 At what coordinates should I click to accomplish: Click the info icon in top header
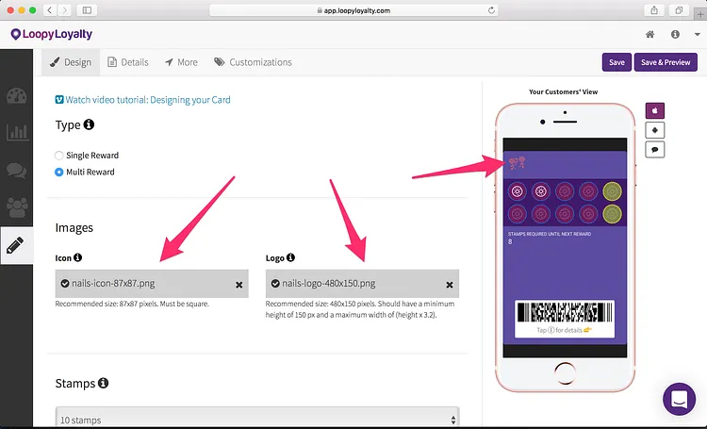(x=675, y=34)
